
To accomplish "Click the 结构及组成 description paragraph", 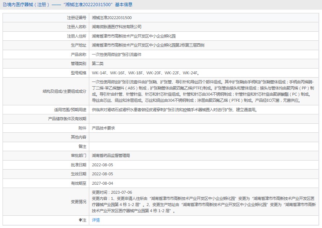I will [x=205, y=91].
